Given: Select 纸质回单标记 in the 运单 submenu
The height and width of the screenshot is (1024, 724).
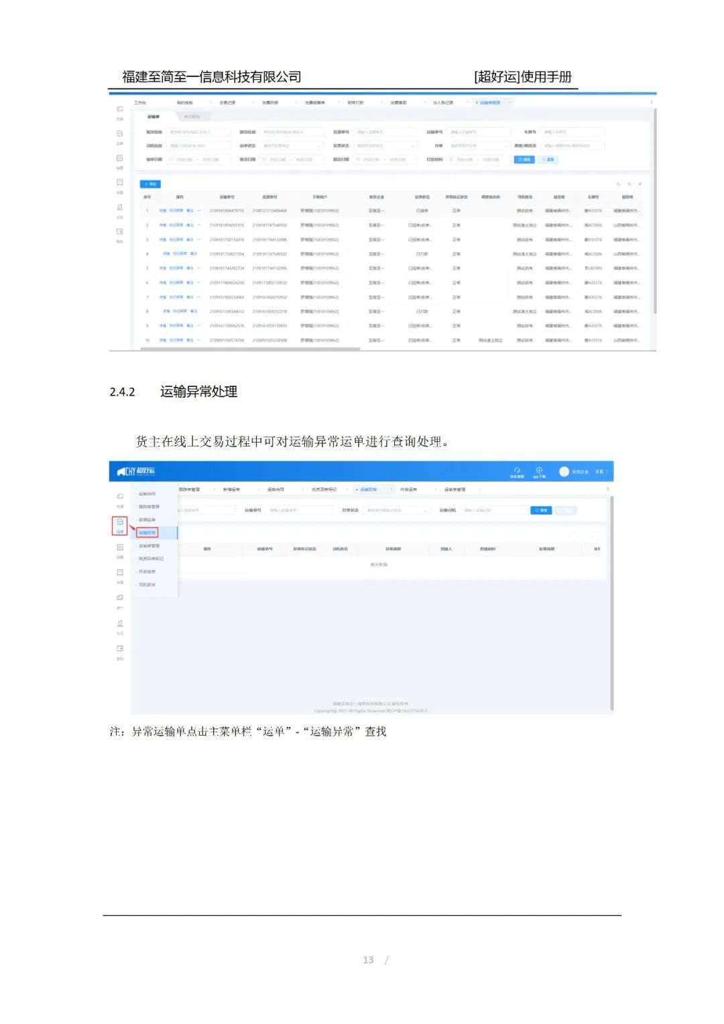Looking at the screenshot, I should (x=151, y=559).
